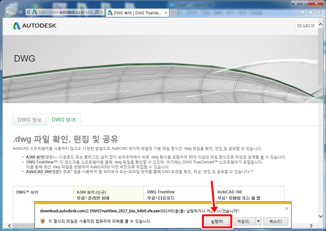Click the DWG banner title

pos(25,59)
